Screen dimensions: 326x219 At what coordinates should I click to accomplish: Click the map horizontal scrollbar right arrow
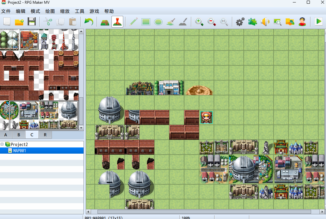(322, 212)
